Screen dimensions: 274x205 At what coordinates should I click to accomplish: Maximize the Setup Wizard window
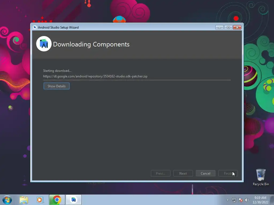pos(228,27)
